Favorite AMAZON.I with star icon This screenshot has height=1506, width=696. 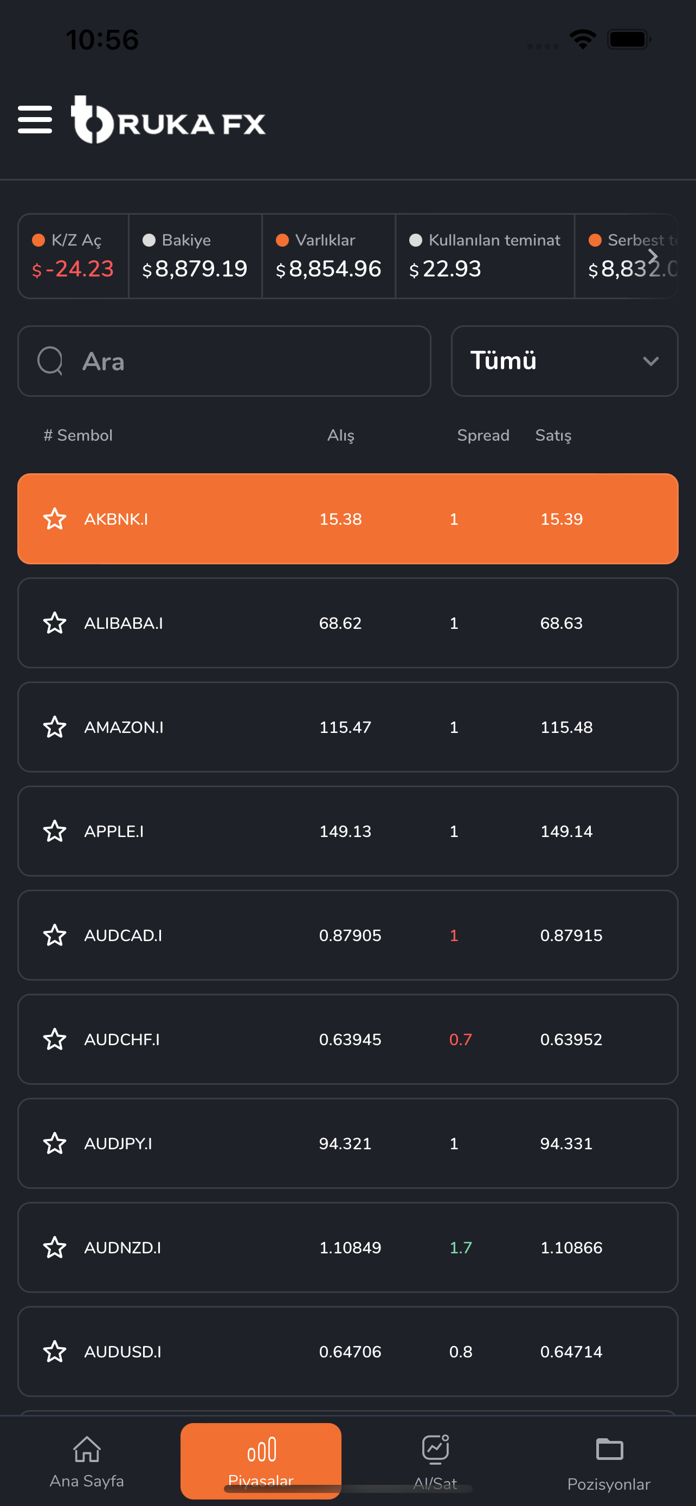(55, 726)
